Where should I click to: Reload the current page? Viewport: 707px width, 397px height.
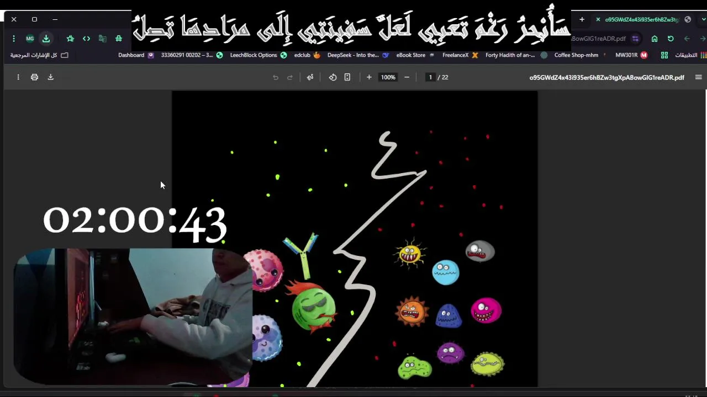671,39
